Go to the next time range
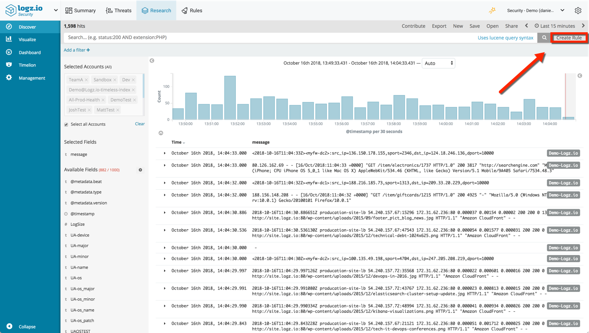Screen dimensions: 589x333 [583, 26]
